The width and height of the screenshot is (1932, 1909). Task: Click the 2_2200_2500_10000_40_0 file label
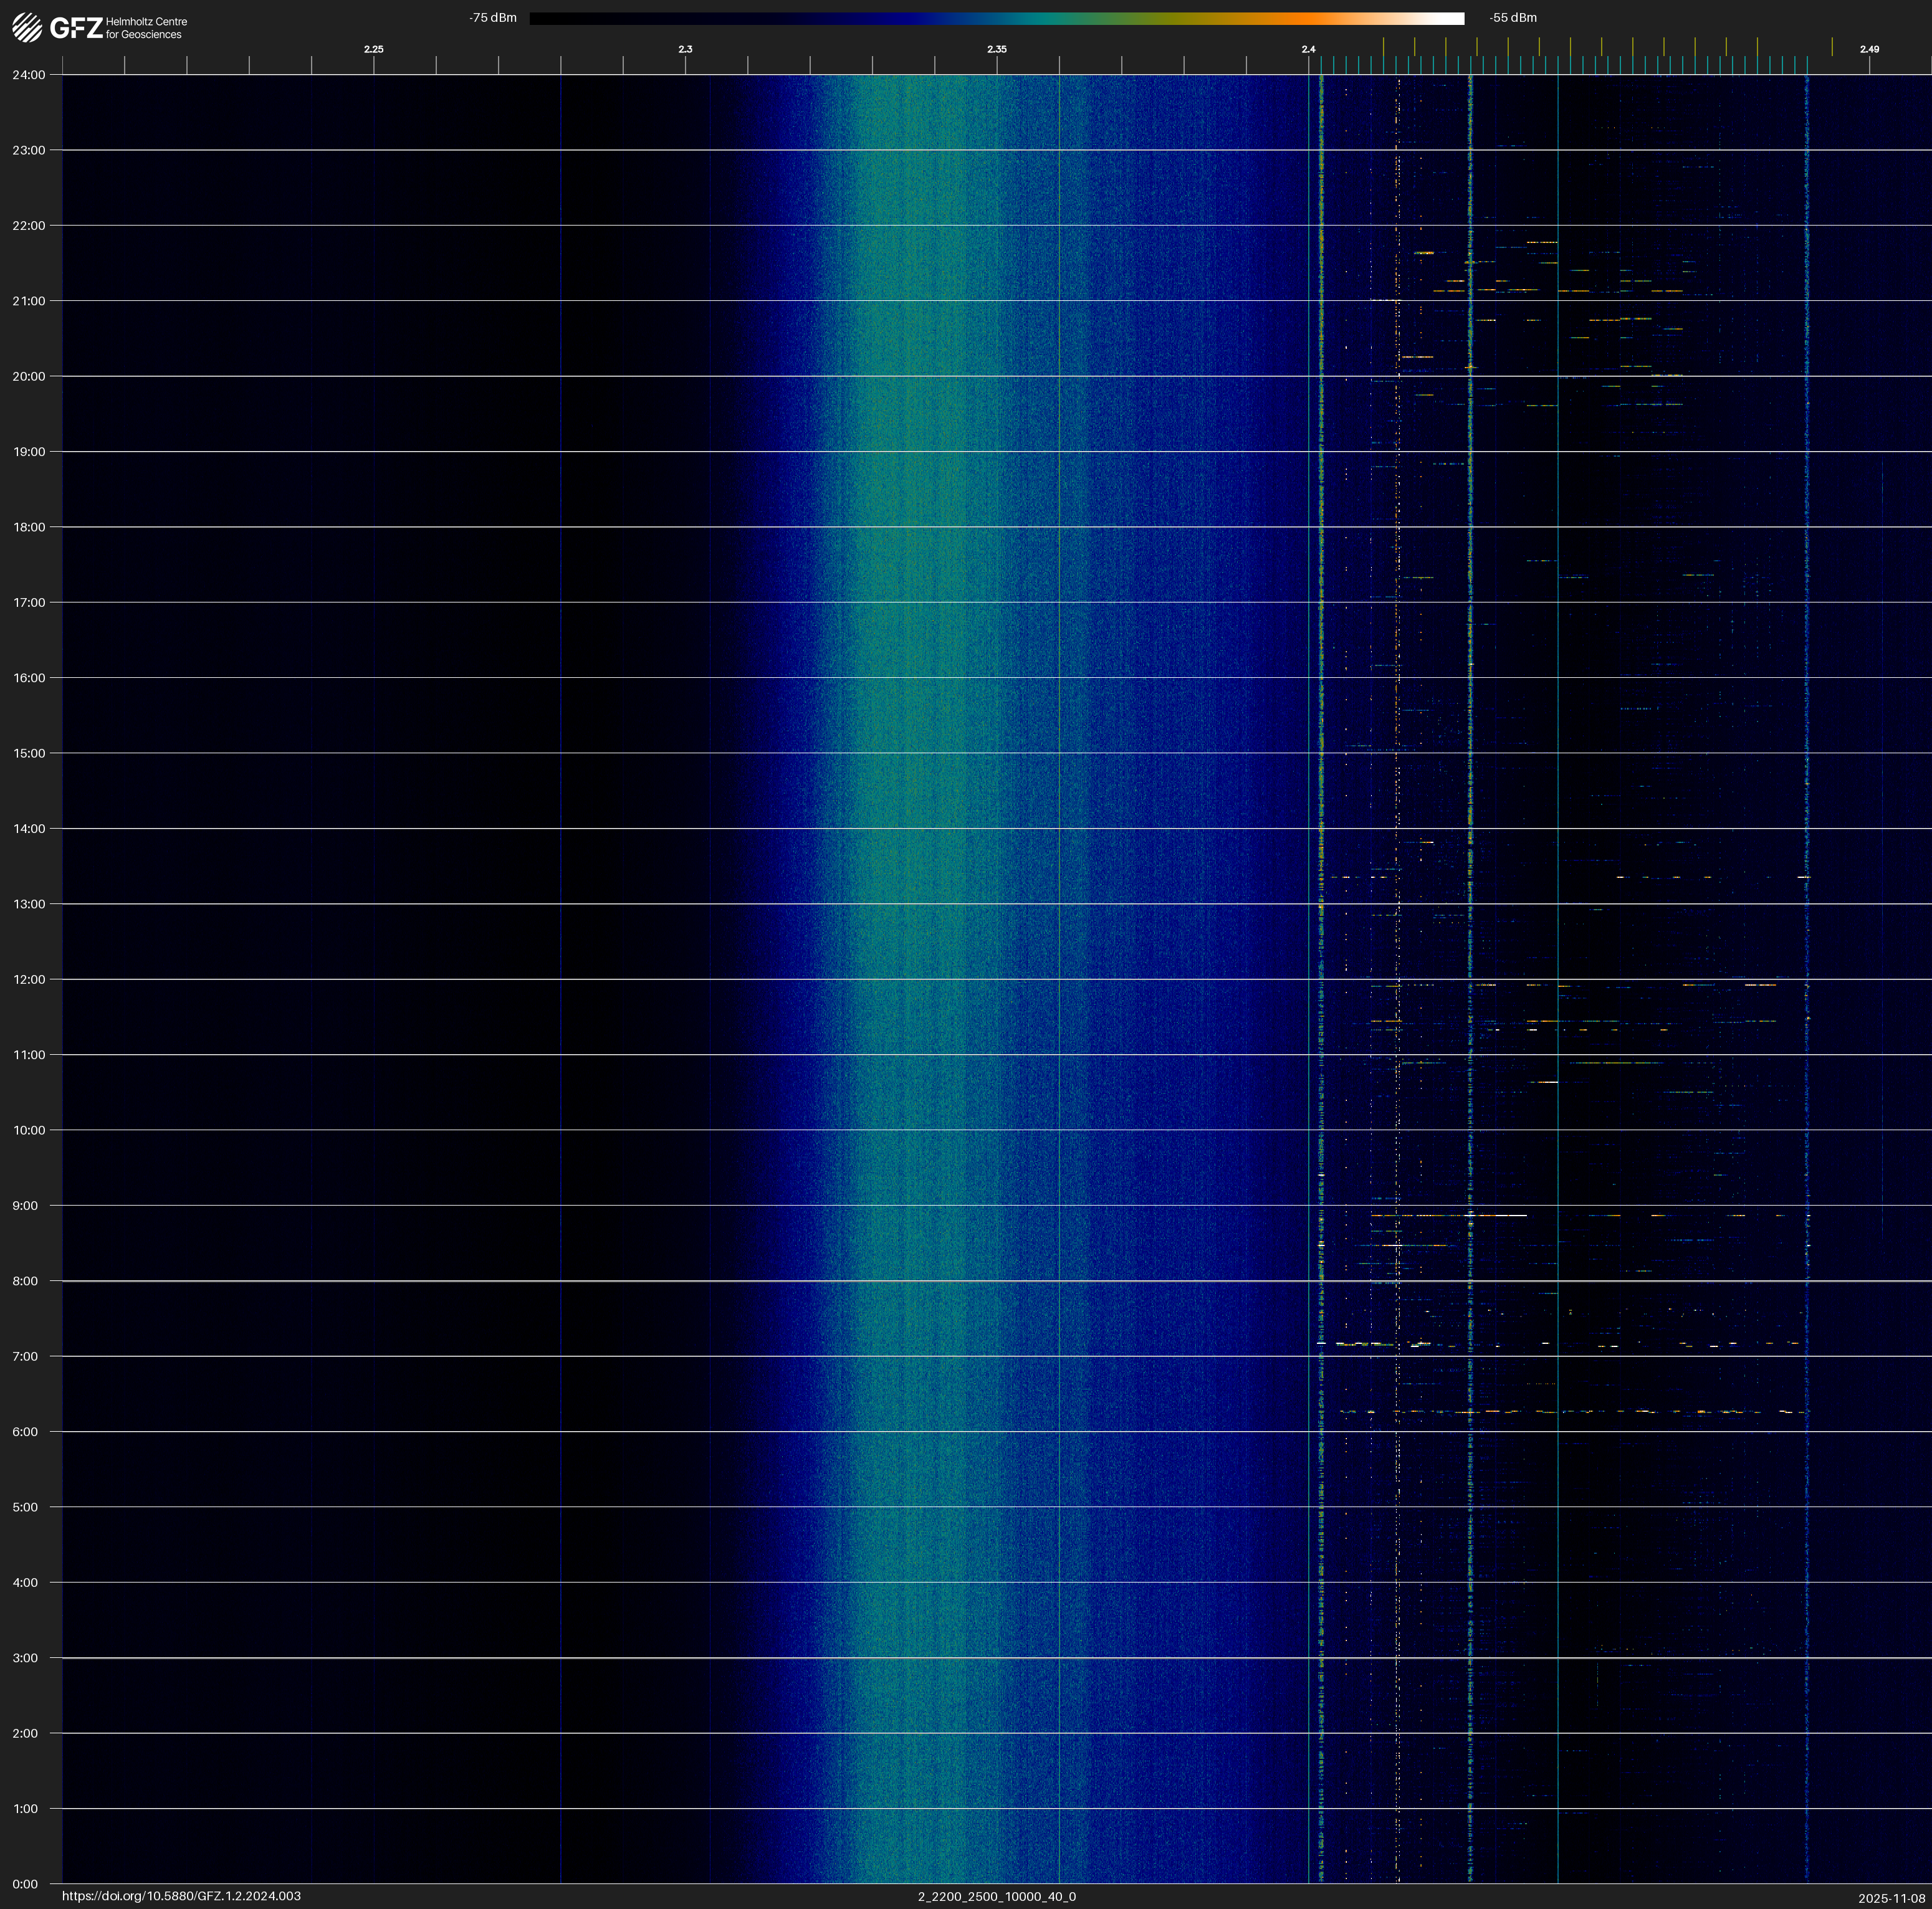tap(996, 1896)
